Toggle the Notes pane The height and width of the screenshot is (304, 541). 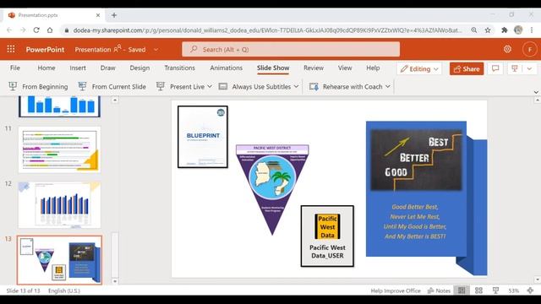click(x=439, y=290)
